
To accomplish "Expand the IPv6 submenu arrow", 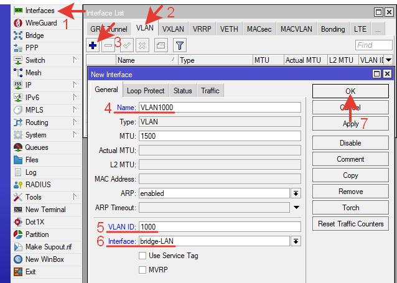I will coord(75,97).
